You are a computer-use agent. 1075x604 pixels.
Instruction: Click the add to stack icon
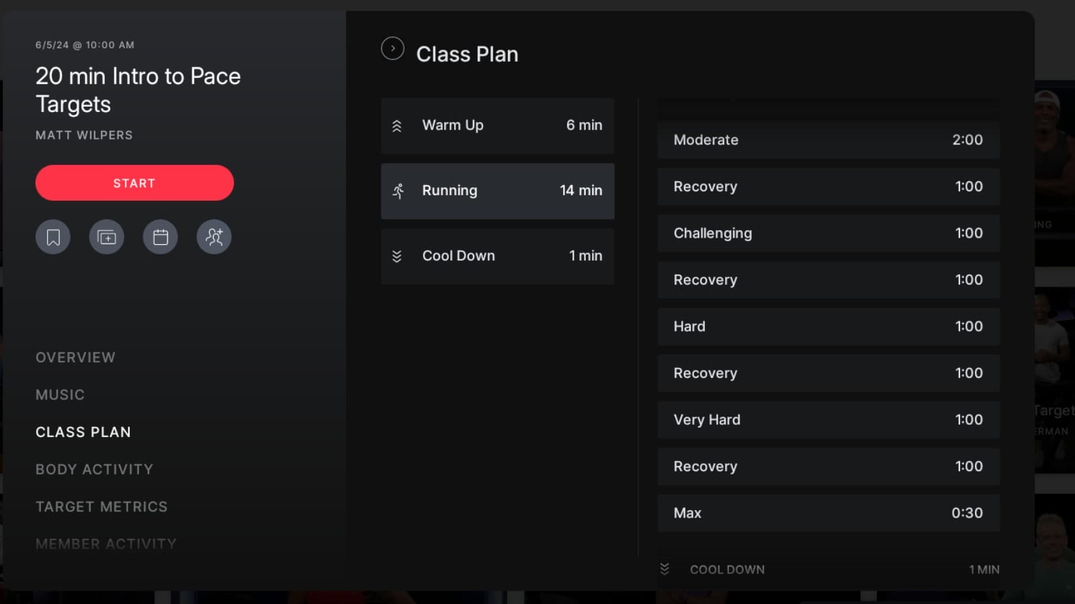[x=107, y=237]
